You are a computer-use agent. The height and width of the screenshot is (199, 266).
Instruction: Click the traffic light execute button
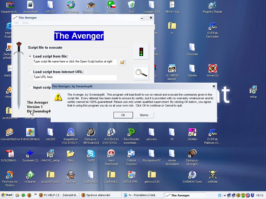pos(141,52)
